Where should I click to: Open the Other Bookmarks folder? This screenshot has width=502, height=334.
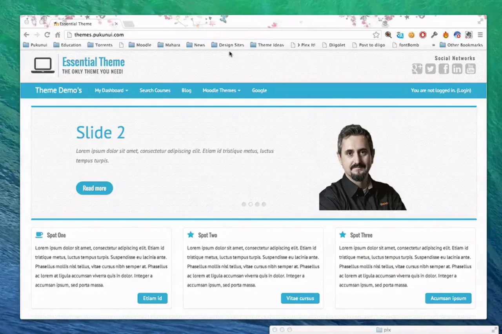tap(461, 45)
